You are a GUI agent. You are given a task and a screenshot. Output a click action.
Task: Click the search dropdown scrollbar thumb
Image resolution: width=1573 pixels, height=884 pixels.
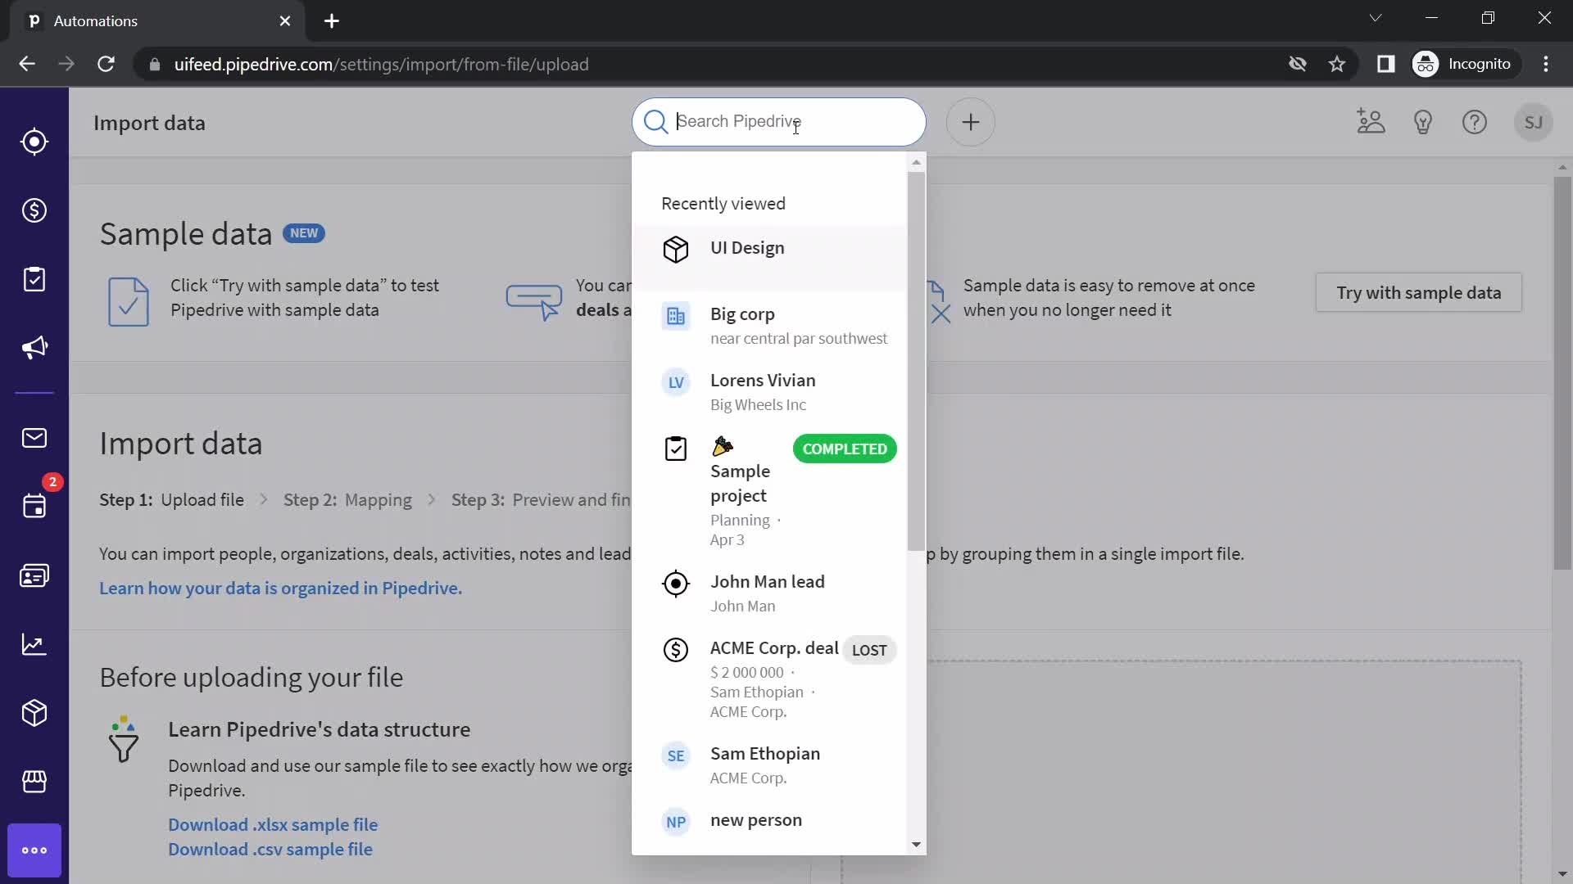tap(916, 360)
